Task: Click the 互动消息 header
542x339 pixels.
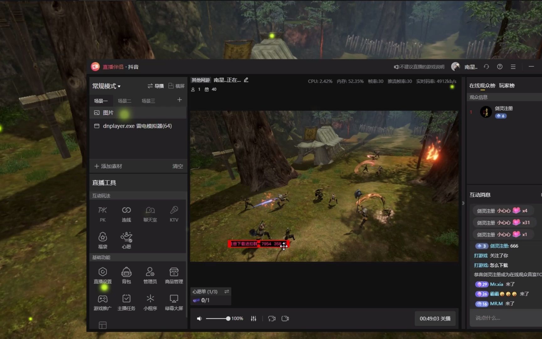Action: (480, 195)
